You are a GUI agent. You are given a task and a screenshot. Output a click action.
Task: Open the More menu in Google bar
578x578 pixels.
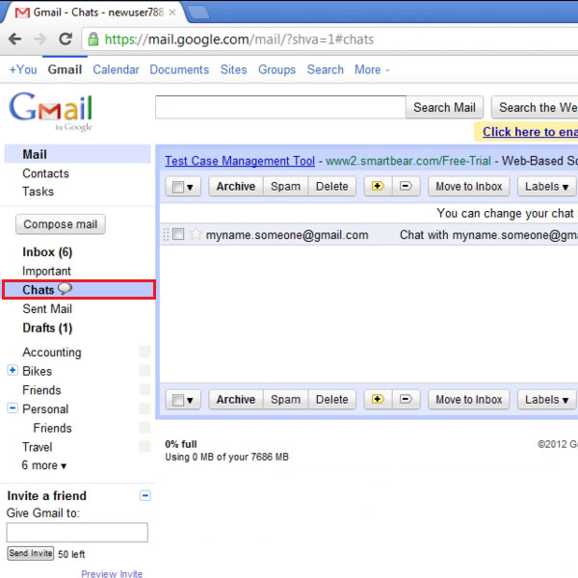point(372,69)
